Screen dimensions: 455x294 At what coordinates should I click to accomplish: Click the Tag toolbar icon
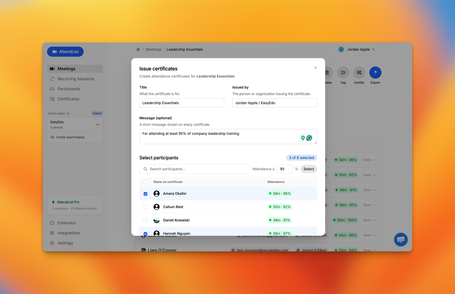point(343,73)
